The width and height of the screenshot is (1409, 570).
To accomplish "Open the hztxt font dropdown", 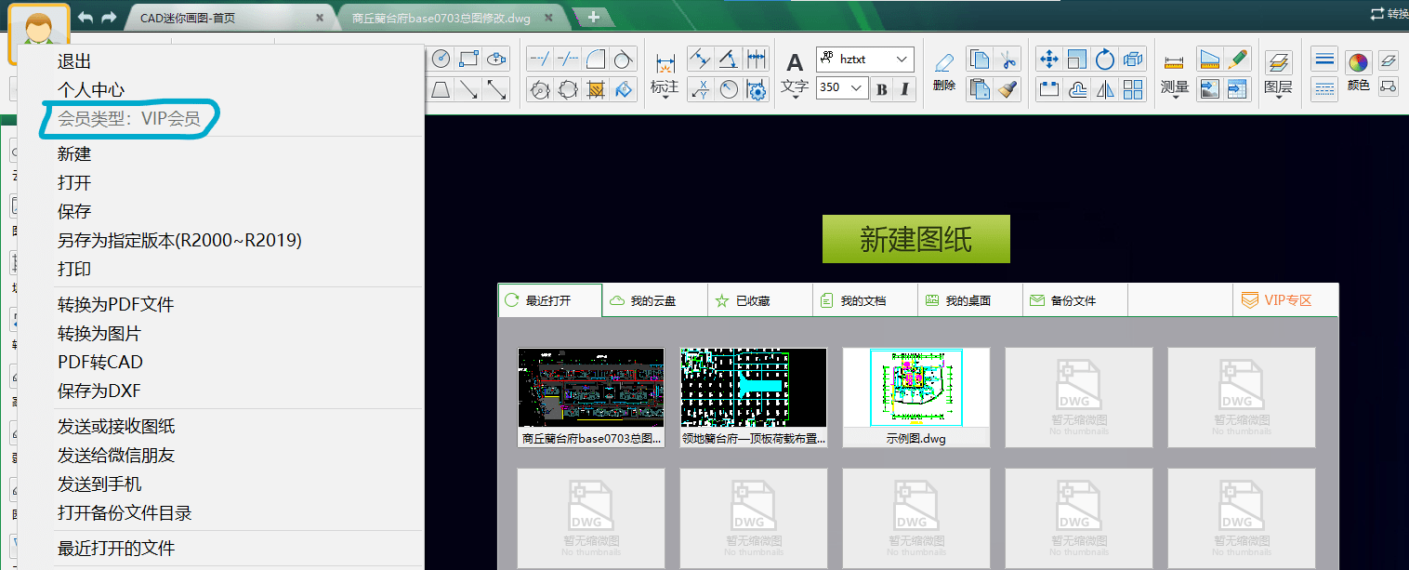I will tap(865, 59).
